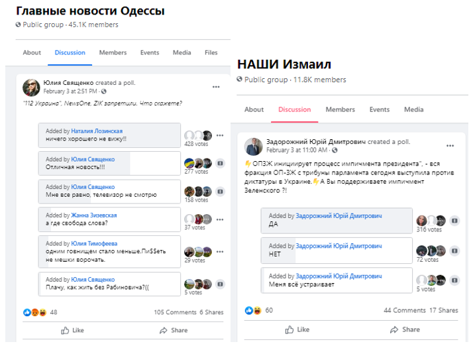Switch to Members tab in Главные новости Одессы
This screenshot has width=471, height=348.
(x=113, y=53)
